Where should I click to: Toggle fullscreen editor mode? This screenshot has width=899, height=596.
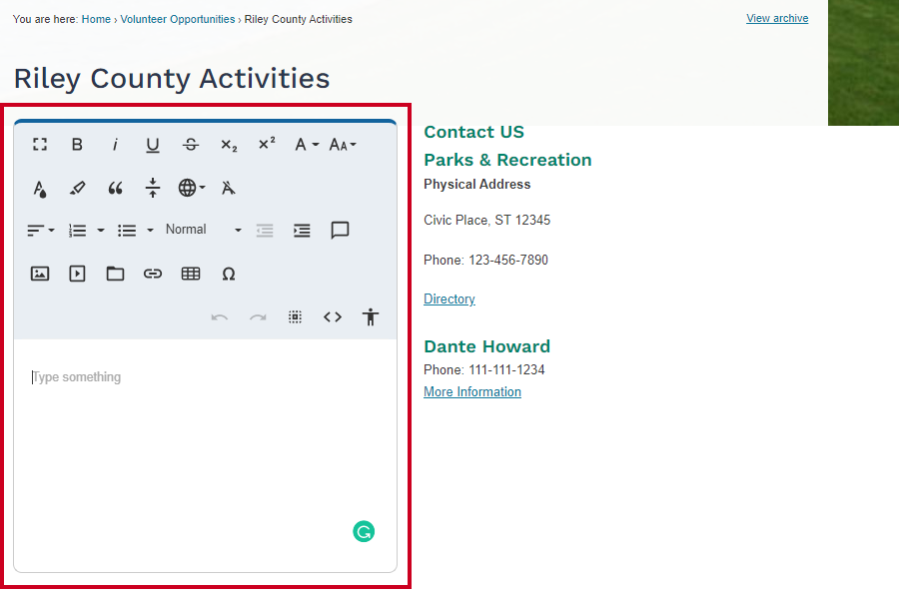pyautogui.click(x=40, y=145)
